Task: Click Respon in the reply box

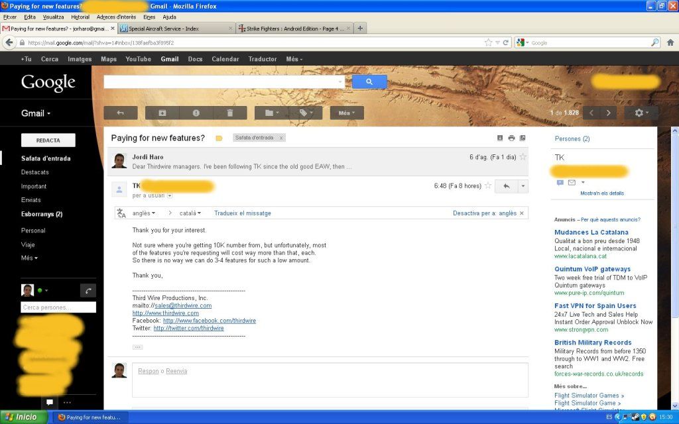Action: point(148,371)
